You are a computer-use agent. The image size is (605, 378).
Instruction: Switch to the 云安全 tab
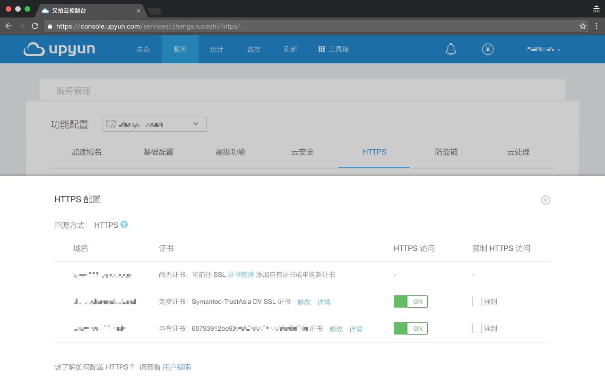click(302, 152)
